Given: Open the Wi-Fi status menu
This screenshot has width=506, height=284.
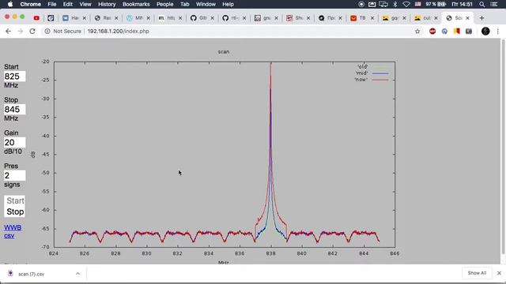Looking at the screenshot, I should click(406, 4).
